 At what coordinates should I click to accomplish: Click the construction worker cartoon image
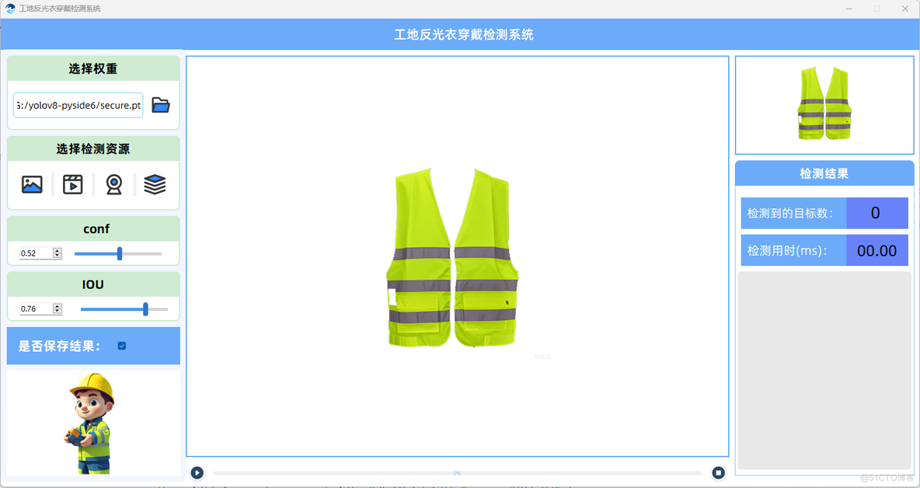pos(92,423)
